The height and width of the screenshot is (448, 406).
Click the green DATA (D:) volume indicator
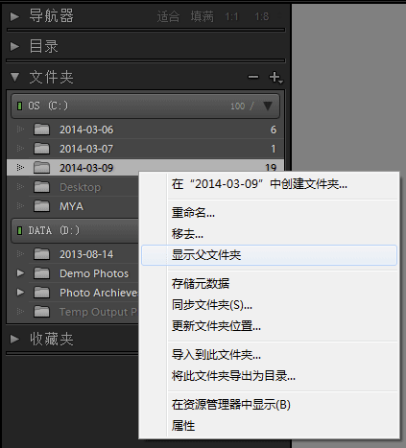(x=19, y=230)
